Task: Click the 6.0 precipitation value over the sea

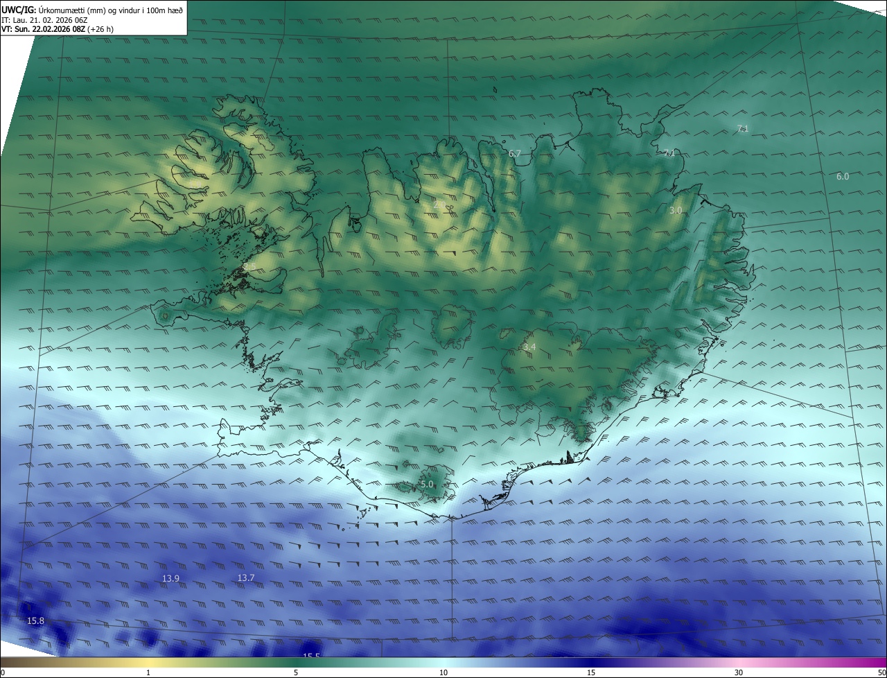Action: point(843,177)
